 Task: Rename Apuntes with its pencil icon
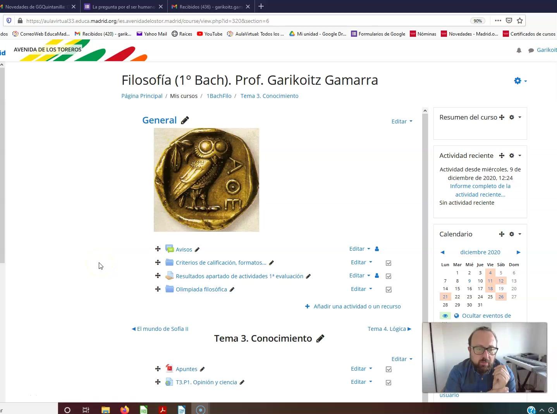pyautogui.click(x=202, y=369)
